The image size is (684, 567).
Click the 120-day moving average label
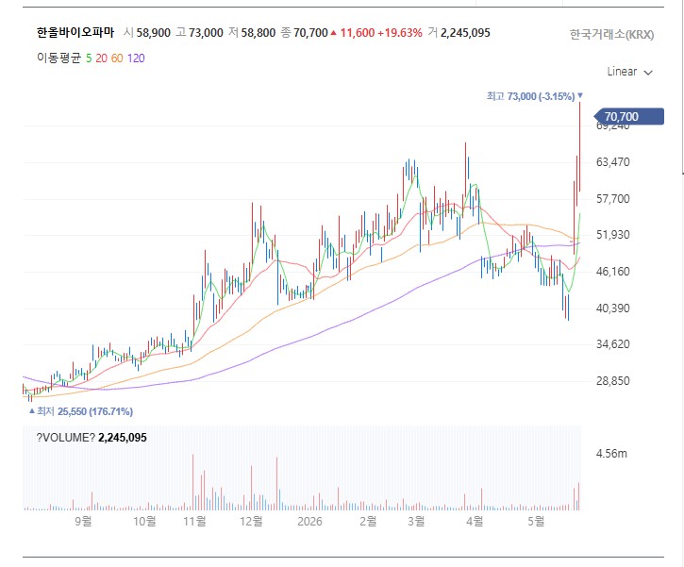coord(136,58)
